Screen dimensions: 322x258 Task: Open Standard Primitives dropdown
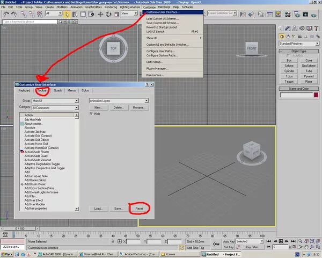point(299,44)
